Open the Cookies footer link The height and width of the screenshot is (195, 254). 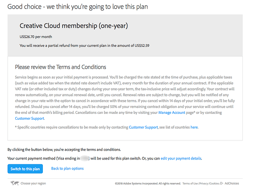pyautogui.click(x=214, y=183)
